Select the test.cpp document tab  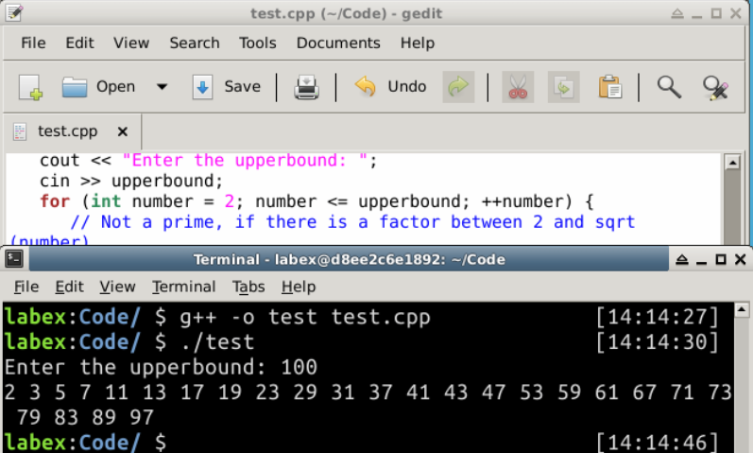pyautogui.click(x=66, y=131)
